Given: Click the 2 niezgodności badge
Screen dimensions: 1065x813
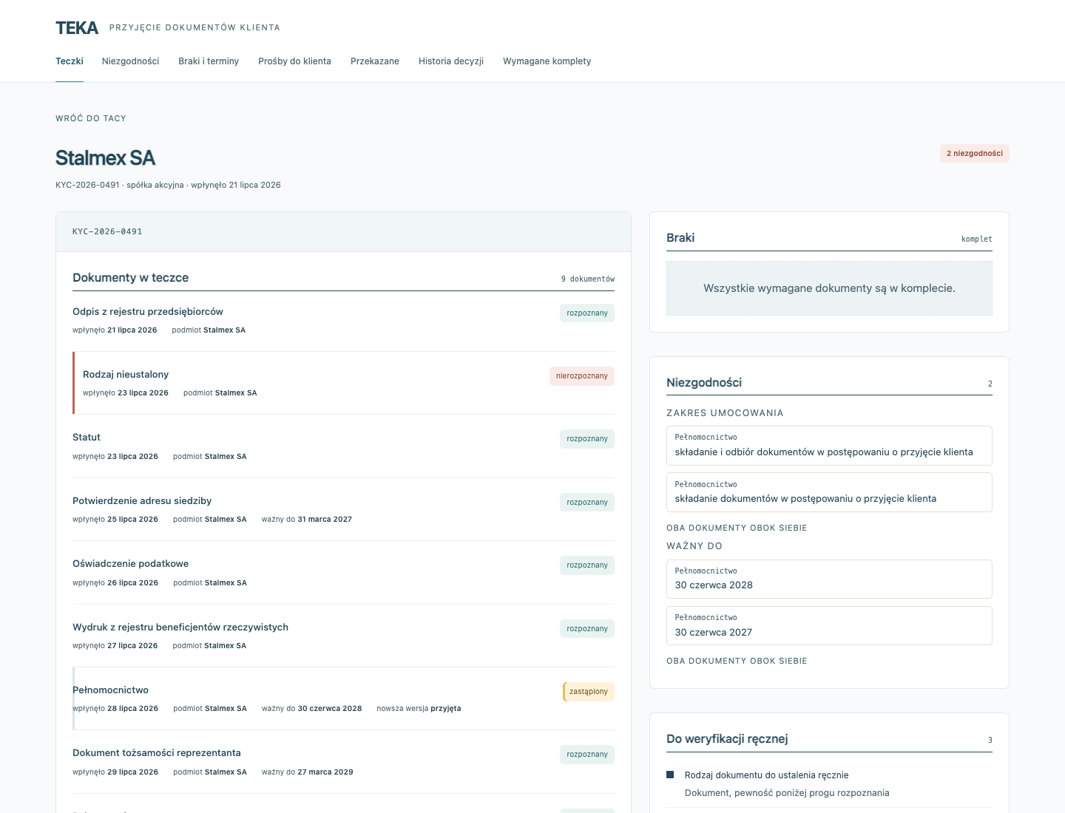Looking at the screenshot, I should coord(975,154).
